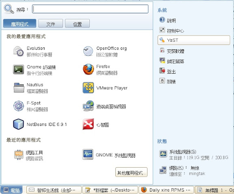The image size is (234, 194).
Task: Open the remote desktop viewer
Action: (x=104, y=106)
